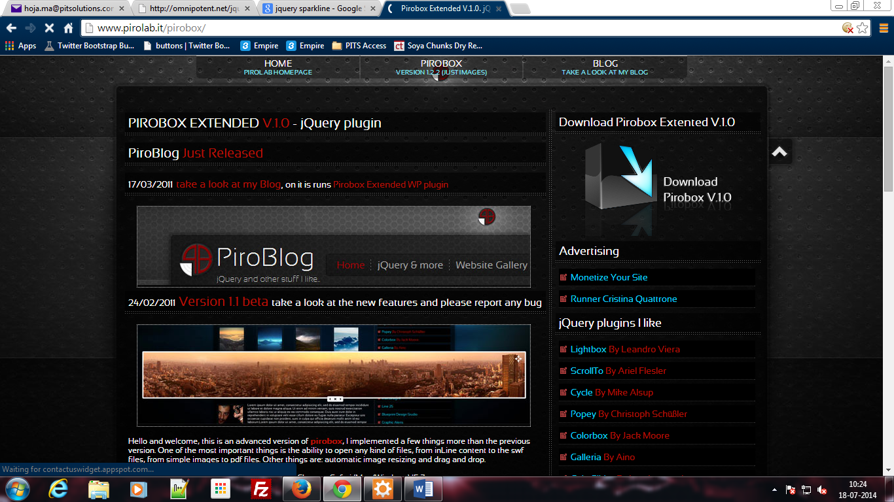The width and height of the screenshot is (894, 502).
Task: Bookmark this page with the star icon
Action: tap(863, 28)
